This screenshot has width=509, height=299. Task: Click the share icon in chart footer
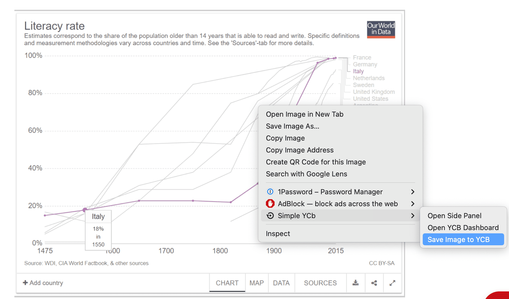(x=374, y=283)
